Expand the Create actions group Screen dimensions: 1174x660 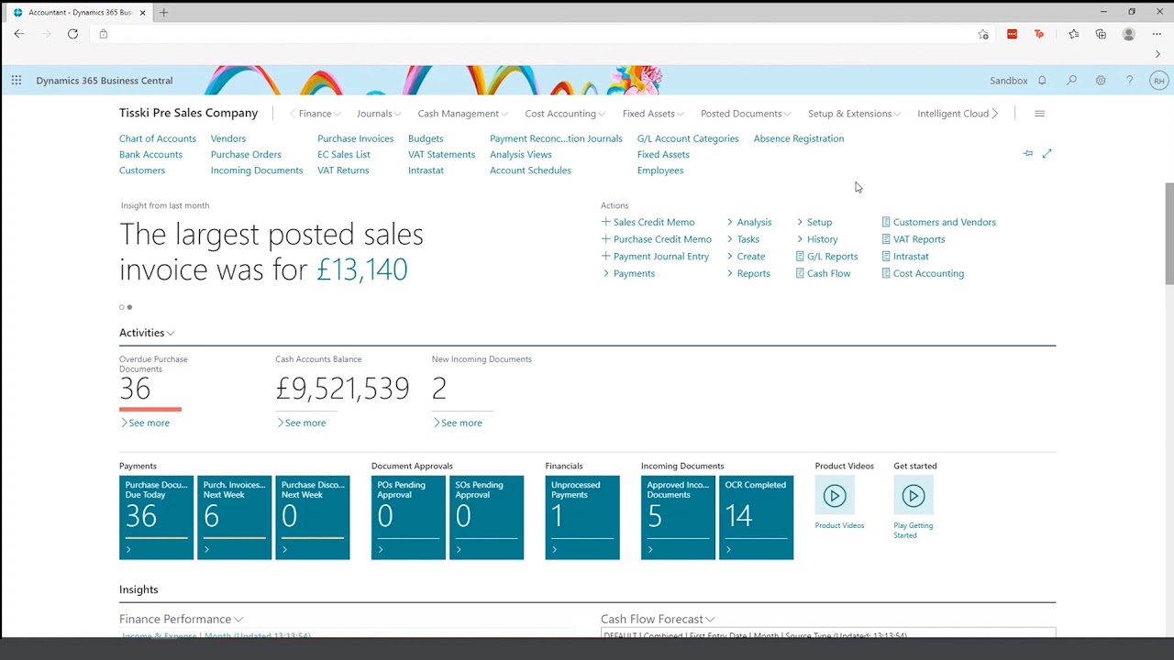(746, 257)
